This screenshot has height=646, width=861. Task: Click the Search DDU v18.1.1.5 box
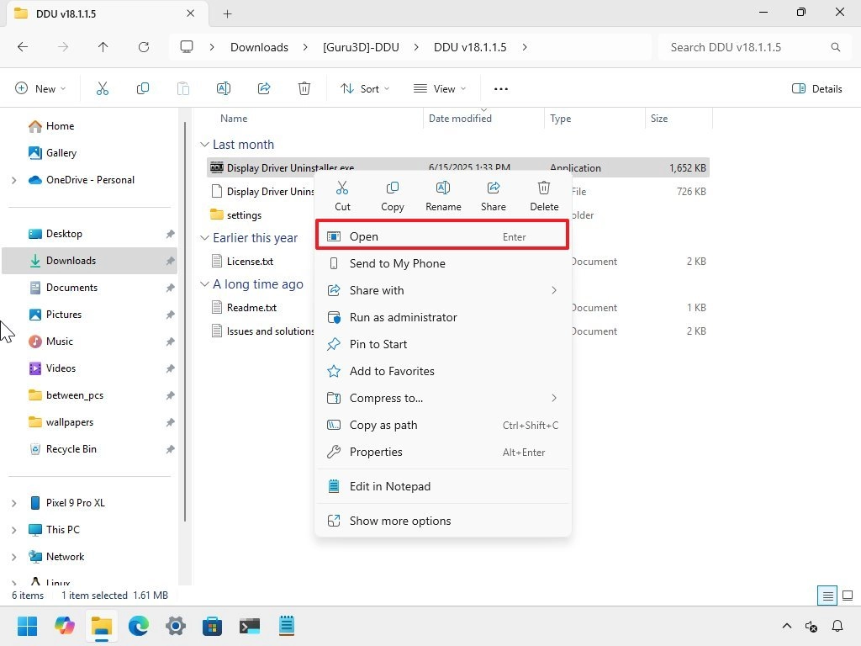[756, 47]
